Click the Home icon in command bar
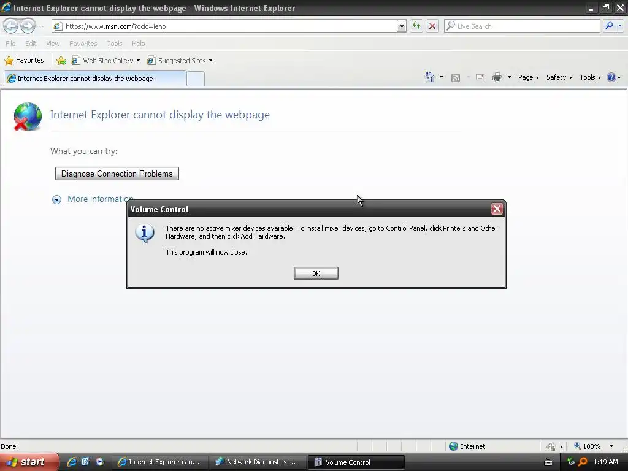 430,77
